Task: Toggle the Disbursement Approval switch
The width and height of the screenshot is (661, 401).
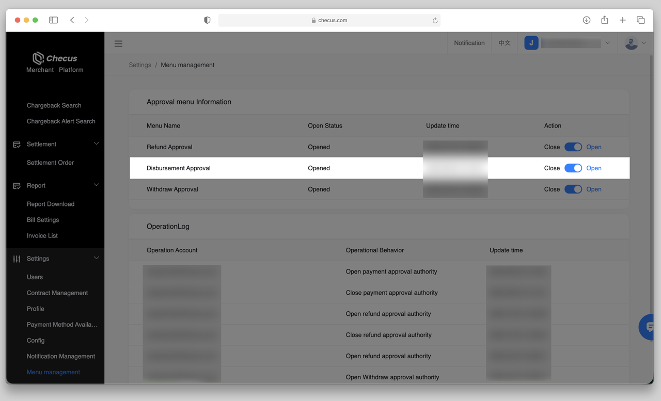Action: click(x=573, y=168)
